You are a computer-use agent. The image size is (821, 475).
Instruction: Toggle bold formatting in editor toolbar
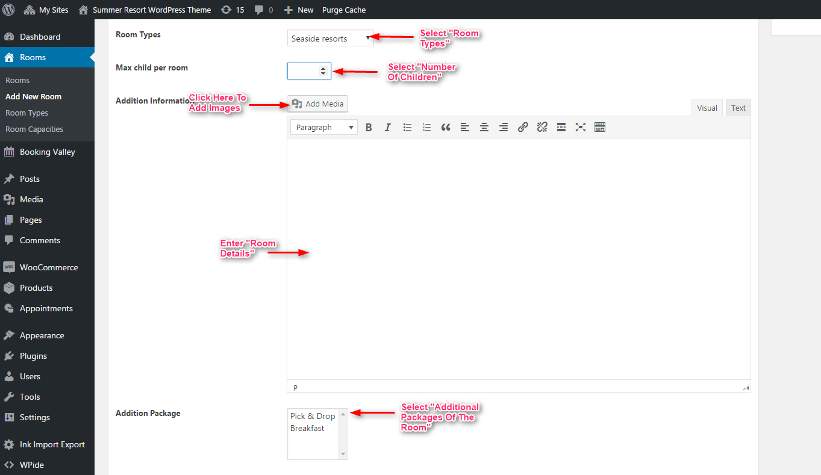pos(369,127)
